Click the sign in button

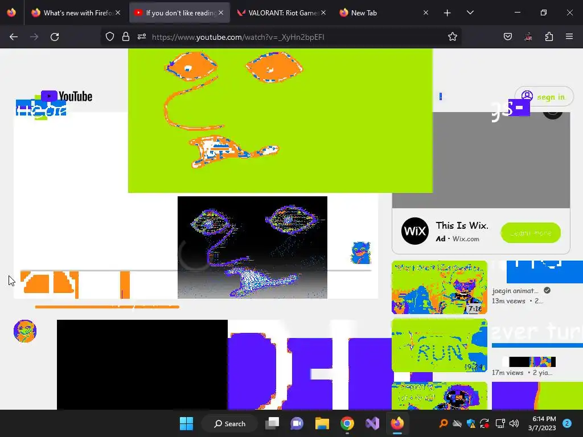click(544, 97)
